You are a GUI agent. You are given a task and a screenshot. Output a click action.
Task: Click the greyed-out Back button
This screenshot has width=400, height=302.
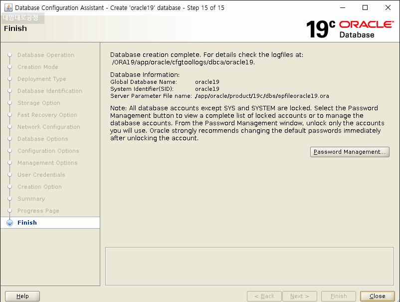[x=264, y=296]
